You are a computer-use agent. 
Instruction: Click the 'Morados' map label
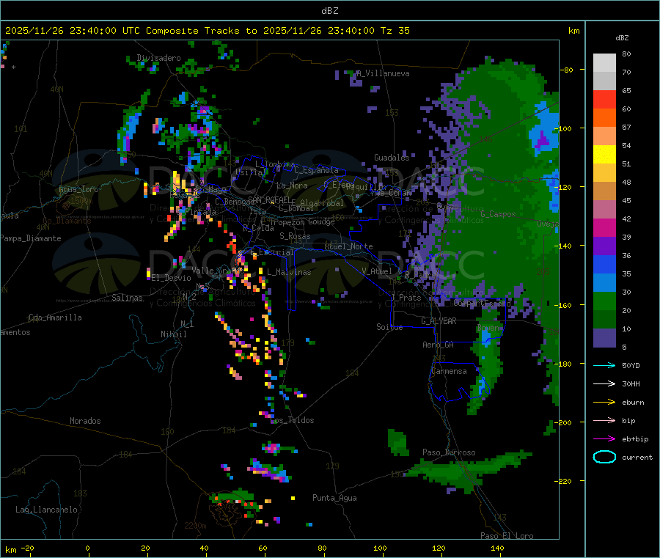tap(85, 421)
